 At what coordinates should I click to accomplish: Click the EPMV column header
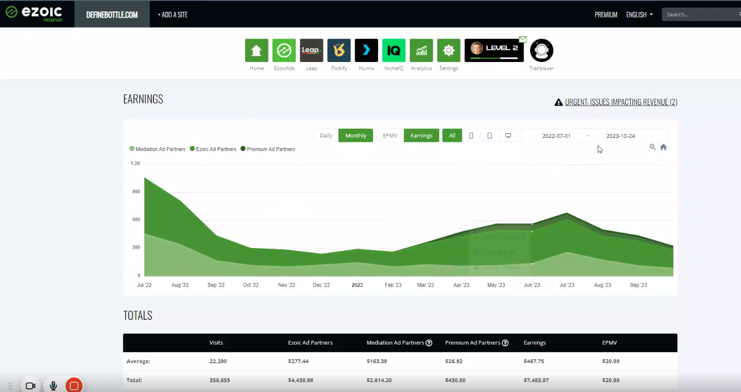click(610, 343)
